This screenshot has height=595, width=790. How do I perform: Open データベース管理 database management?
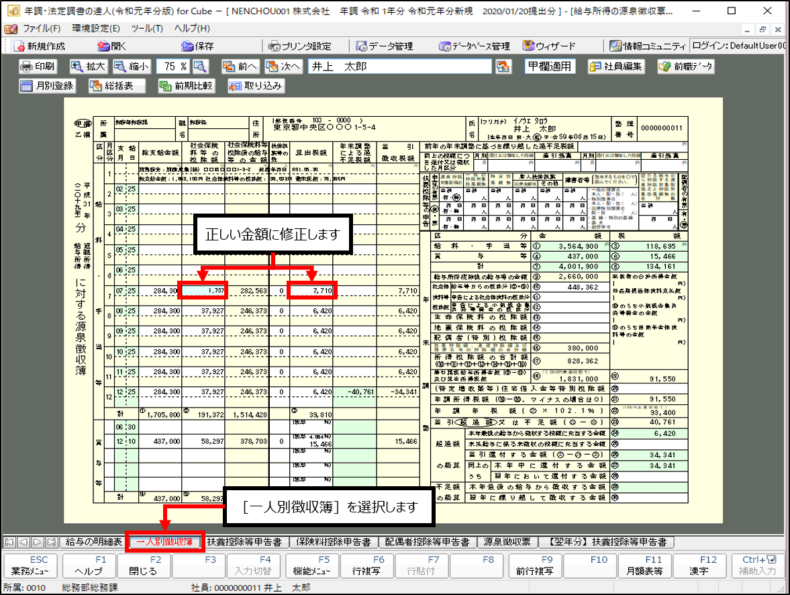[474, 46]
